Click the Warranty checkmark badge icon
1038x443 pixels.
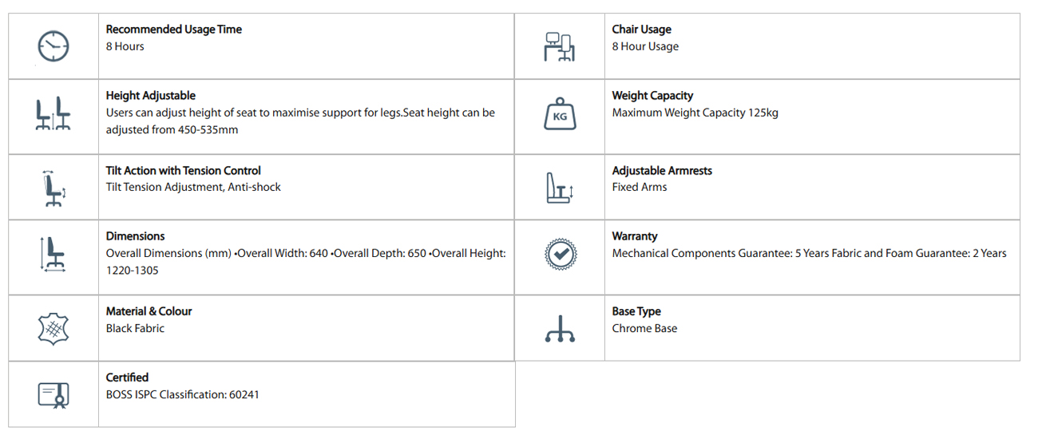point(559,255)
